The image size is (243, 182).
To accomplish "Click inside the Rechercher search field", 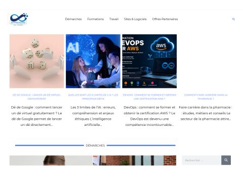I will [x=201, y=160].
